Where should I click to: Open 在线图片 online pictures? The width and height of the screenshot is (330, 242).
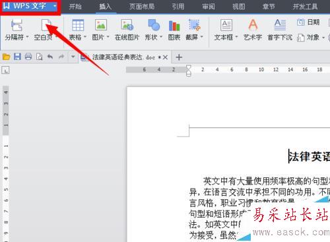[x=127, y=30]
